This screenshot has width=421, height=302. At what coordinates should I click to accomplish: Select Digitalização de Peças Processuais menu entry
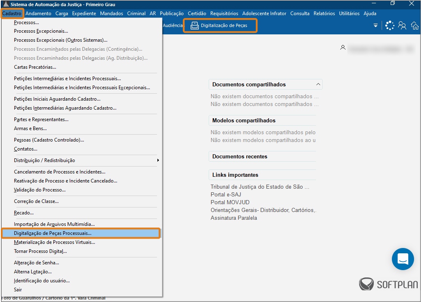point(52,233)
